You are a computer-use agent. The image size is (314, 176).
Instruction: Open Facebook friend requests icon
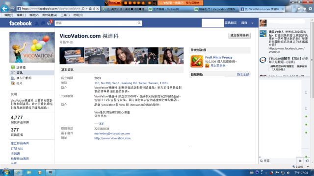[37, 23]
